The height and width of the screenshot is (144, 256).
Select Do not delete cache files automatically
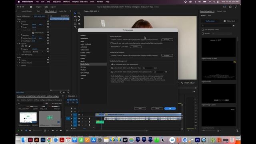[x=112, y=64]
